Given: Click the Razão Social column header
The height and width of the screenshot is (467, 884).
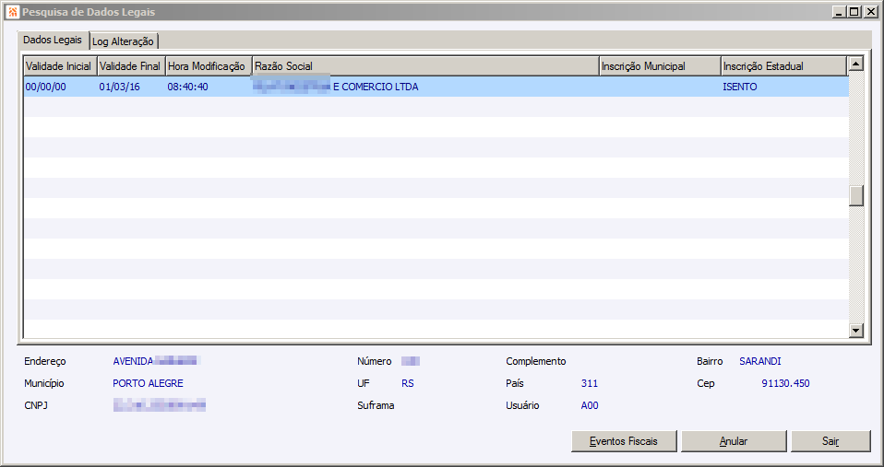Looking at the screenshot, I should coord(425,65).
